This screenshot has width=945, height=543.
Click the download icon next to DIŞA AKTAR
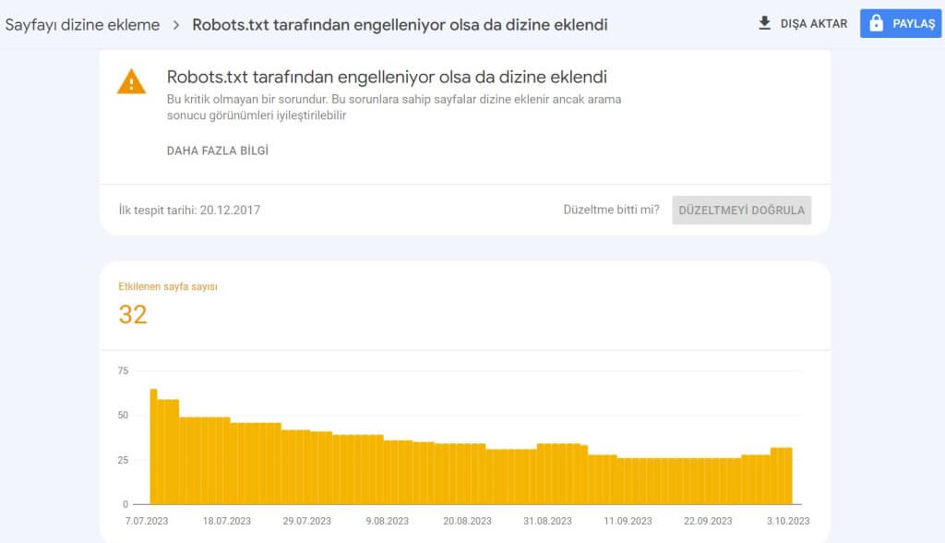(x=764, y=23)
